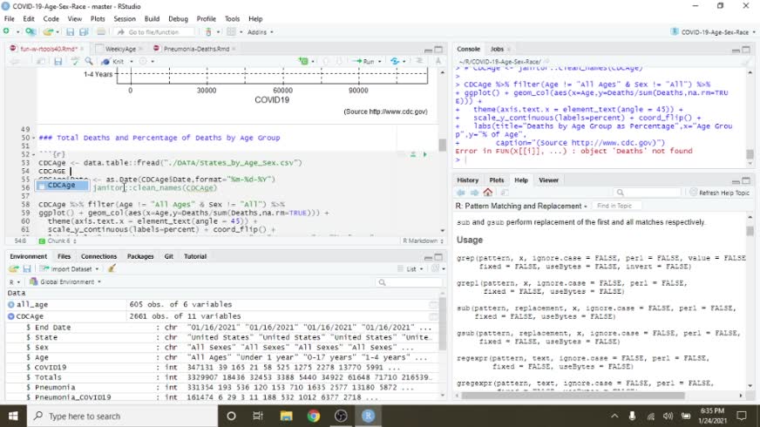This screenshot has height=427, width=760.
Task: Go to Help home icon
Action: tap(487, 193)
